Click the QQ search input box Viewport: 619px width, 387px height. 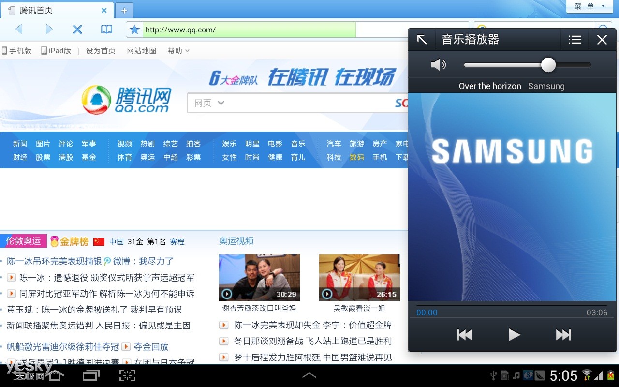click(x=309, y=103)
